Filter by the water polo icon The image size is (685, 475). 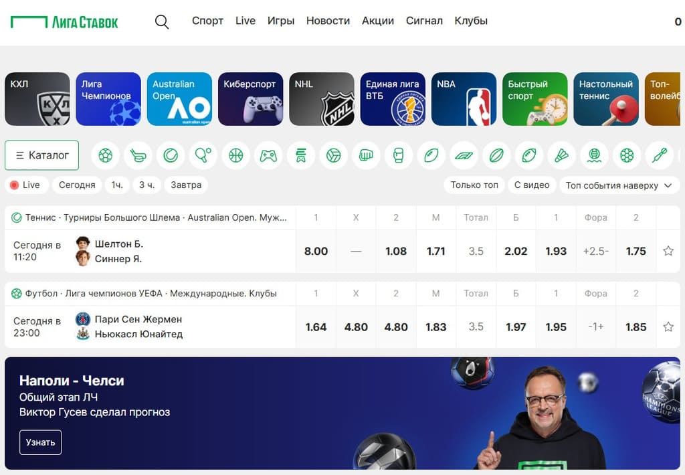coord(594,155)
